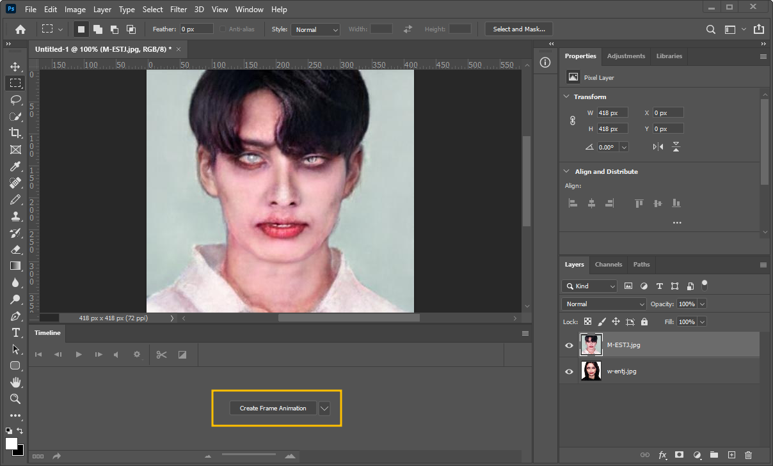
Task: Hide the w-entj.jpg layer
Action: [x=569, y=371]
